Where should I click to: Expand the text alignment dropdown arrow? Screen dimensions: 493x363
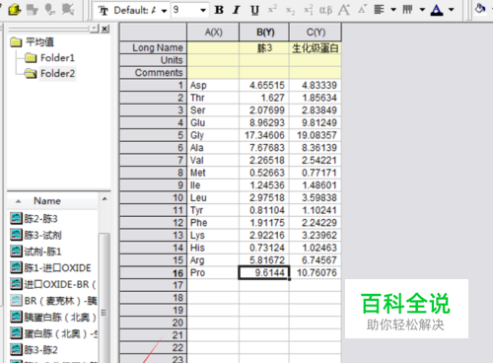point(393,10)
